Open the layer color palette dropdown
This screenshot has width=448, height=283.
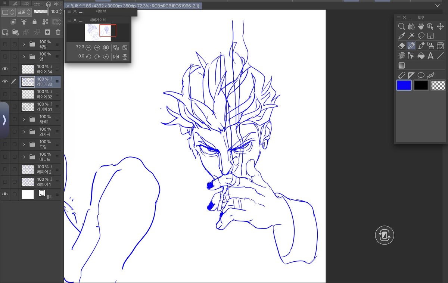[8, 12]
